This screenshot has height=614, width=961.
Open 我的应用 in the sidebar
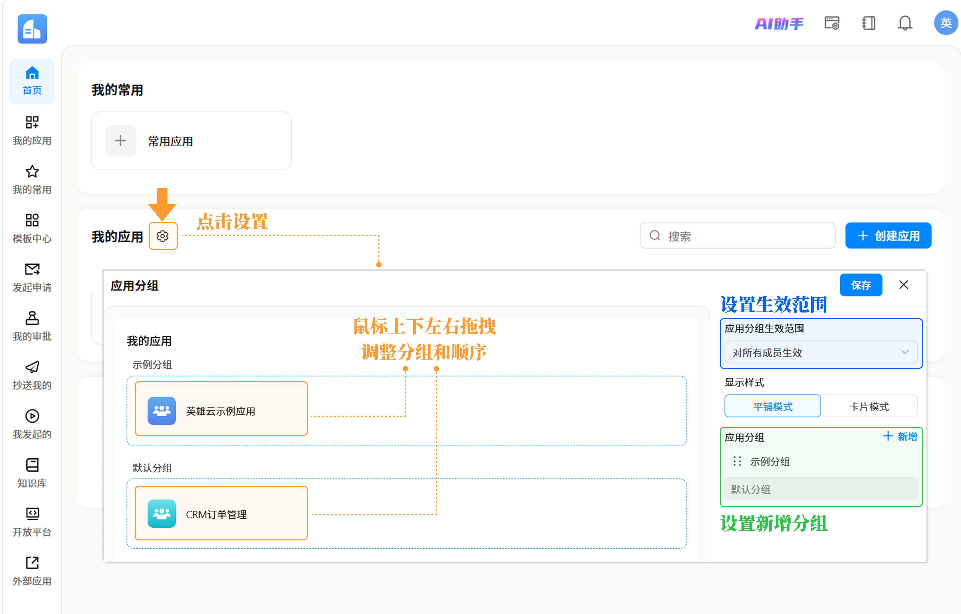[x=32, y=130]
